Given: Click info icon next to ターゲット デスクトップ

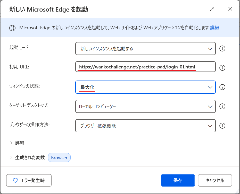Looking at the screenshot, I should 222,107.
